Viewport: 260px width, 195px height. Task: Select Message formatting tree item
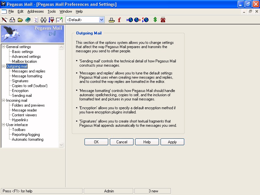click(27, 76)
